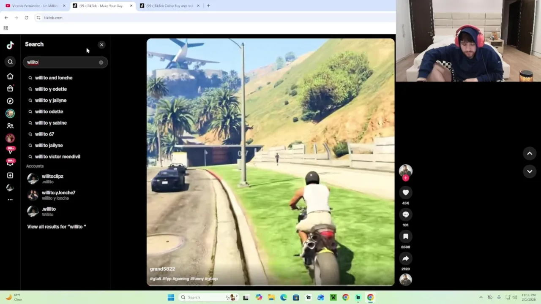Open the paper-plane icon with 99+ badge

click(x=10, y=150)
